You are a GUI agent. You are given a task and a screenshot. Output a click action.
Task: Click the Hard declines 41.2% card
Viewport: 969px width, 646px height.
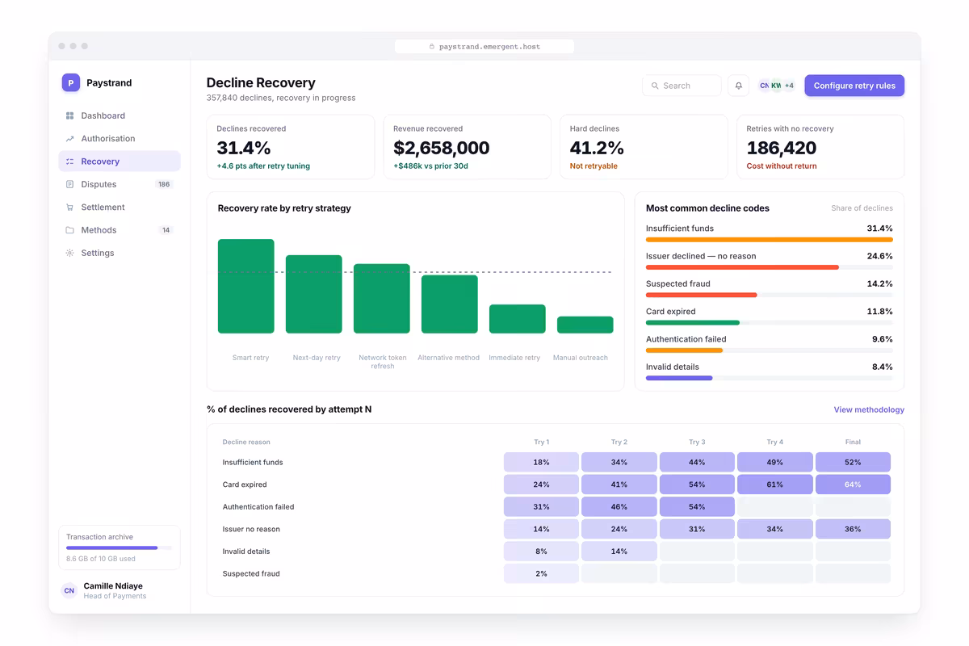coord(644,147)
